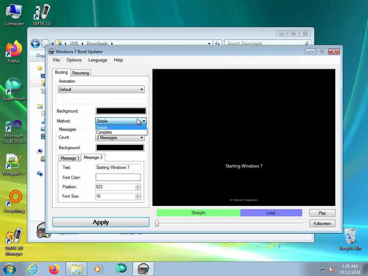
Task: Click the Font Size number field
Action: coord(115,196)
